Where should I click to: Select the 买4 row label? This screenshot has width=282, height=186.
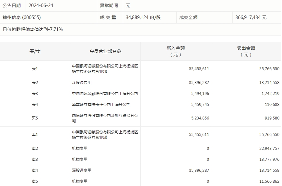[35, 105]
